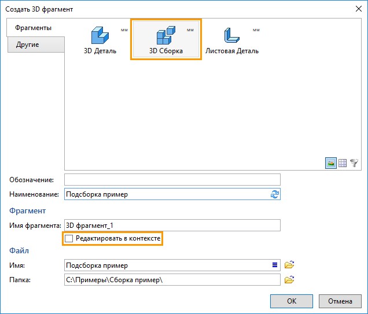Switch to table grid view mode
The height and width of the screenshot is (314, 368).
coord(343,162)
